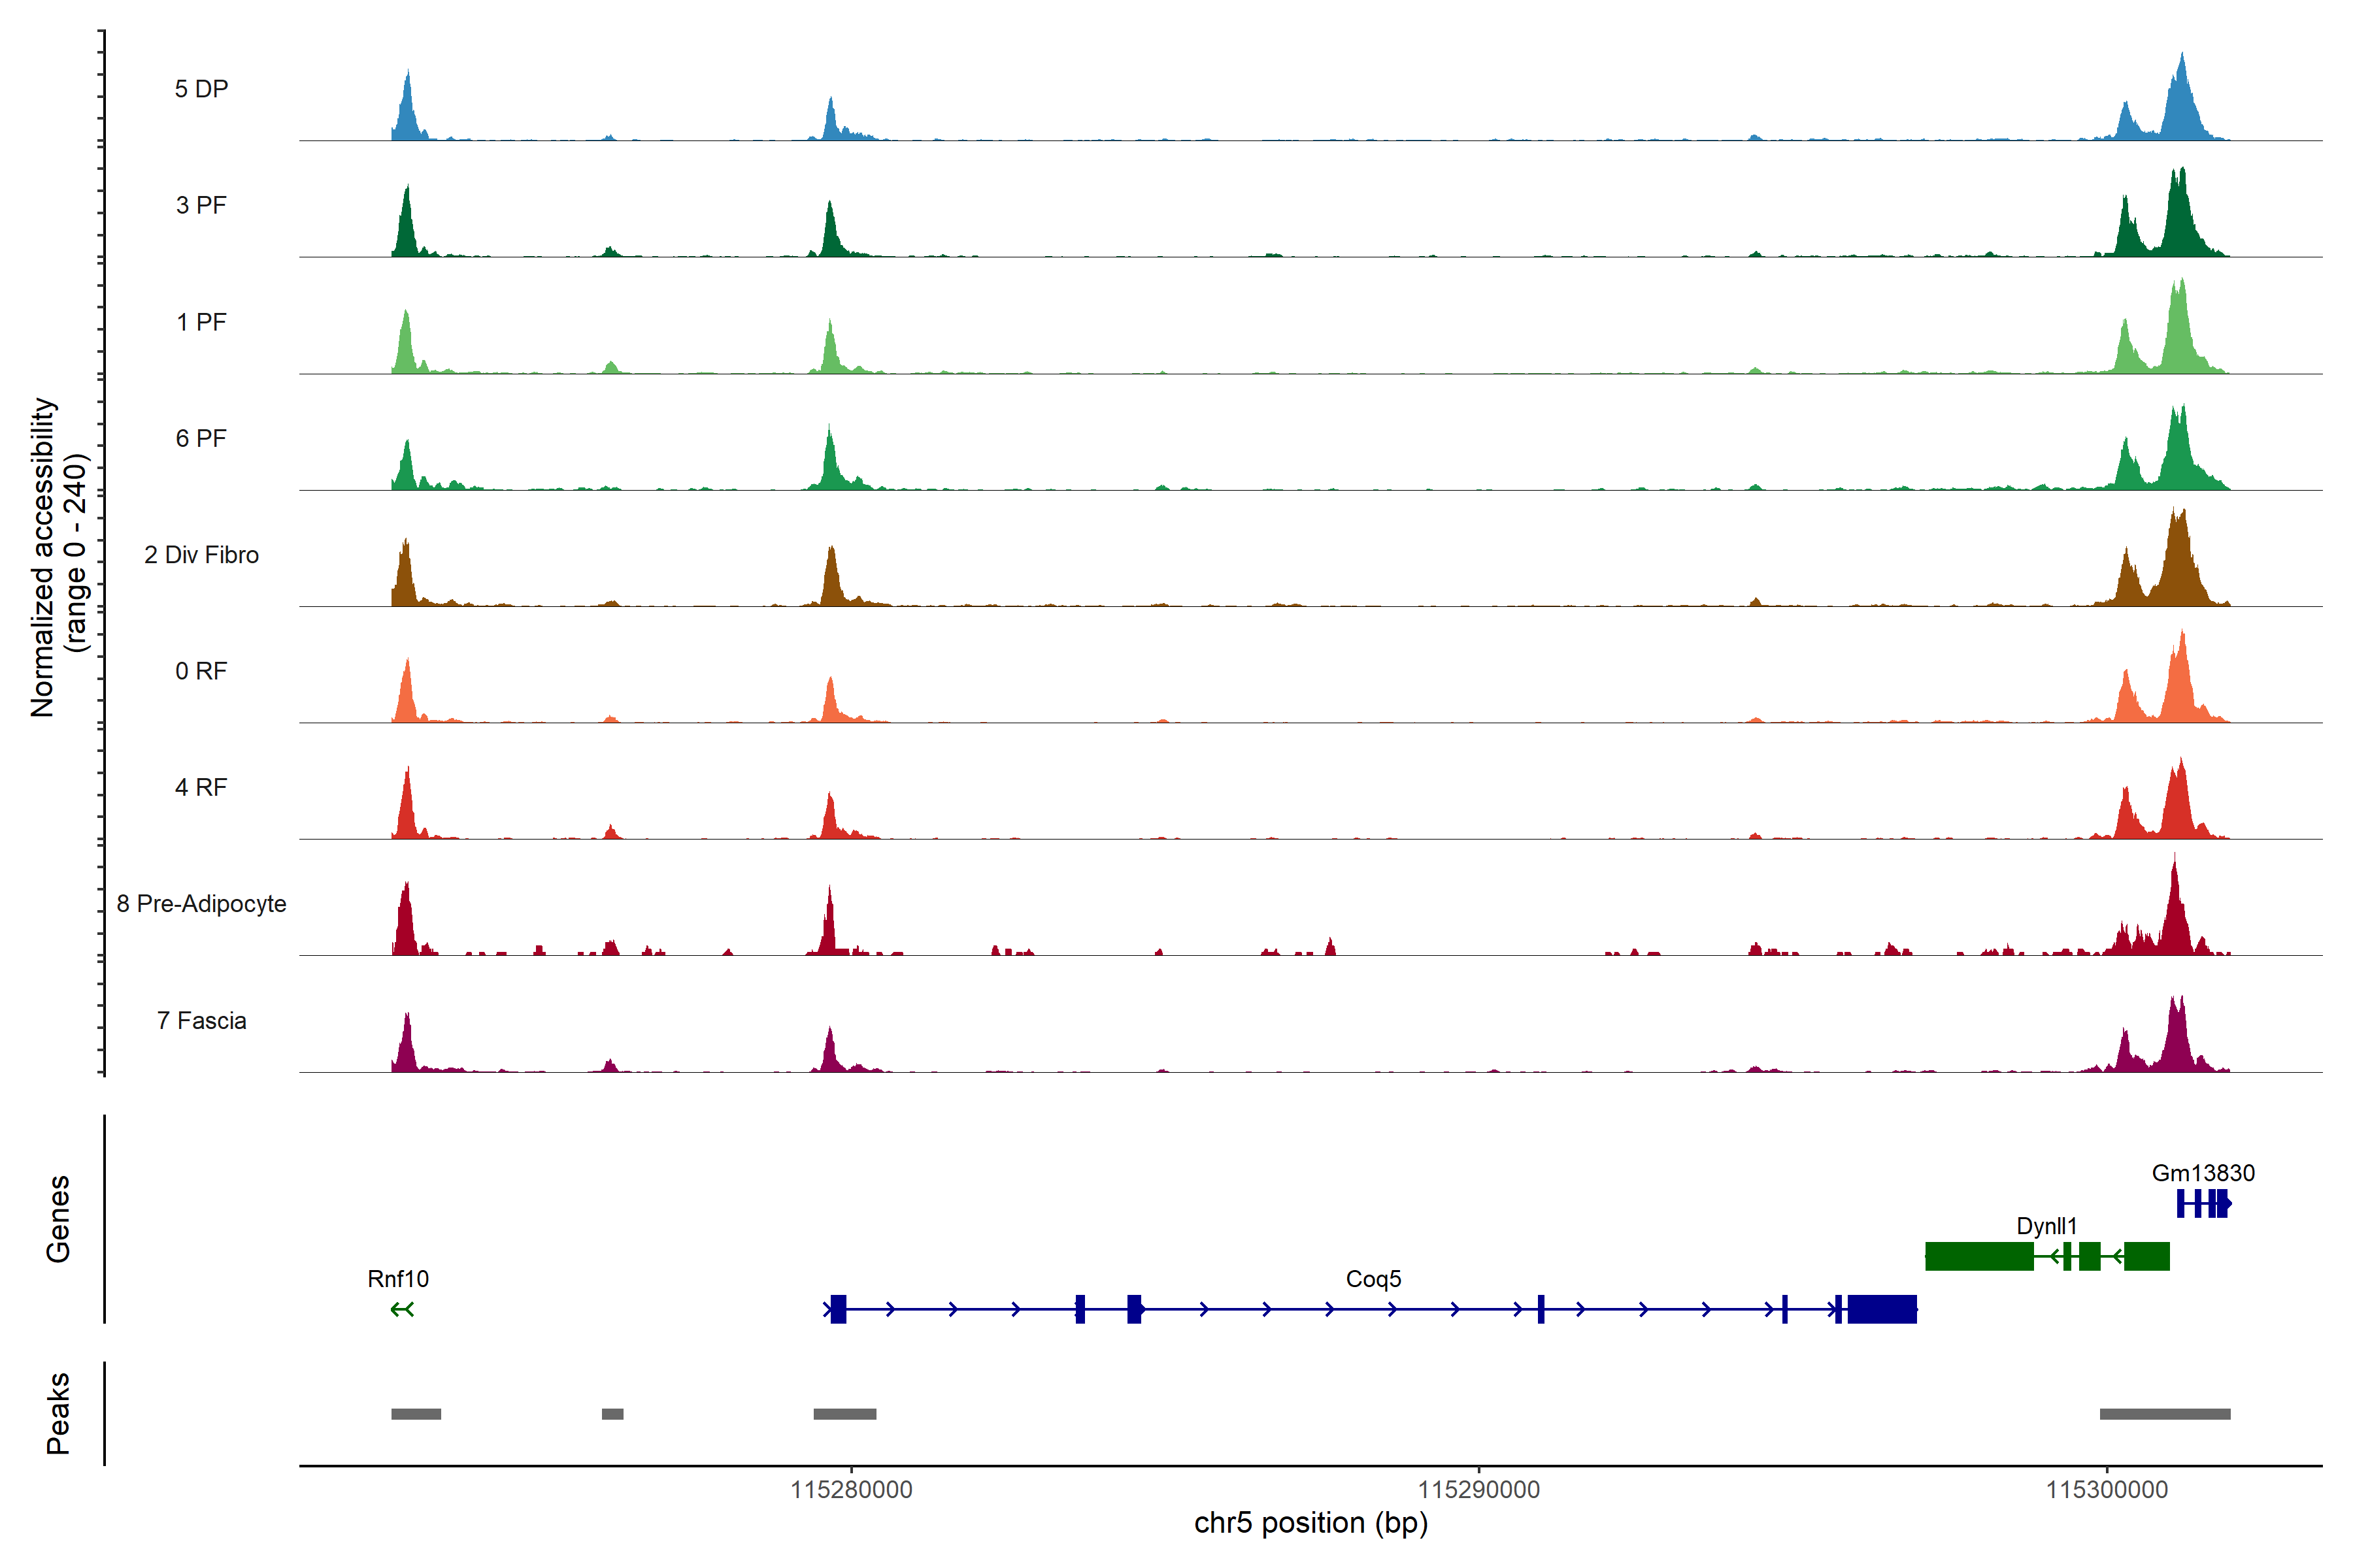Click the Dynll1 large green exon block
This screenshot has height=1568, width=2353.
pyautogui.click(x=1979, y=1256)
